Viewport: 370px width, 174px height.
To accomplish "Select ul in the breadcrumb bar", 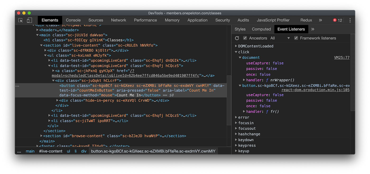I will pos(68,151).
